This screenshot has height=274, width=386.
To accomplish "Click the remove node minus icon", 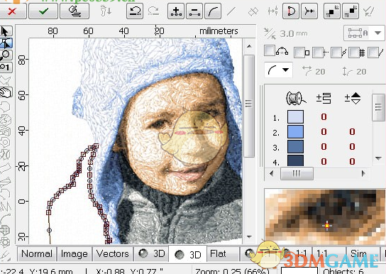I will pos(194,11).
